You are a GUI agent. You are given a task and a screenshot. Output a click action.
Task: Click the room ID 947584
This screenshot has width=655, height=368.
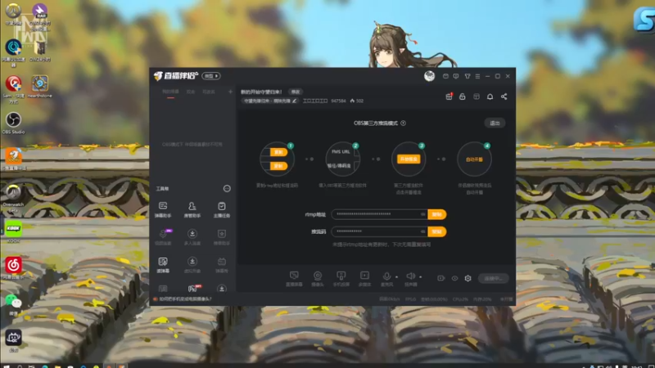coord(338,101)
